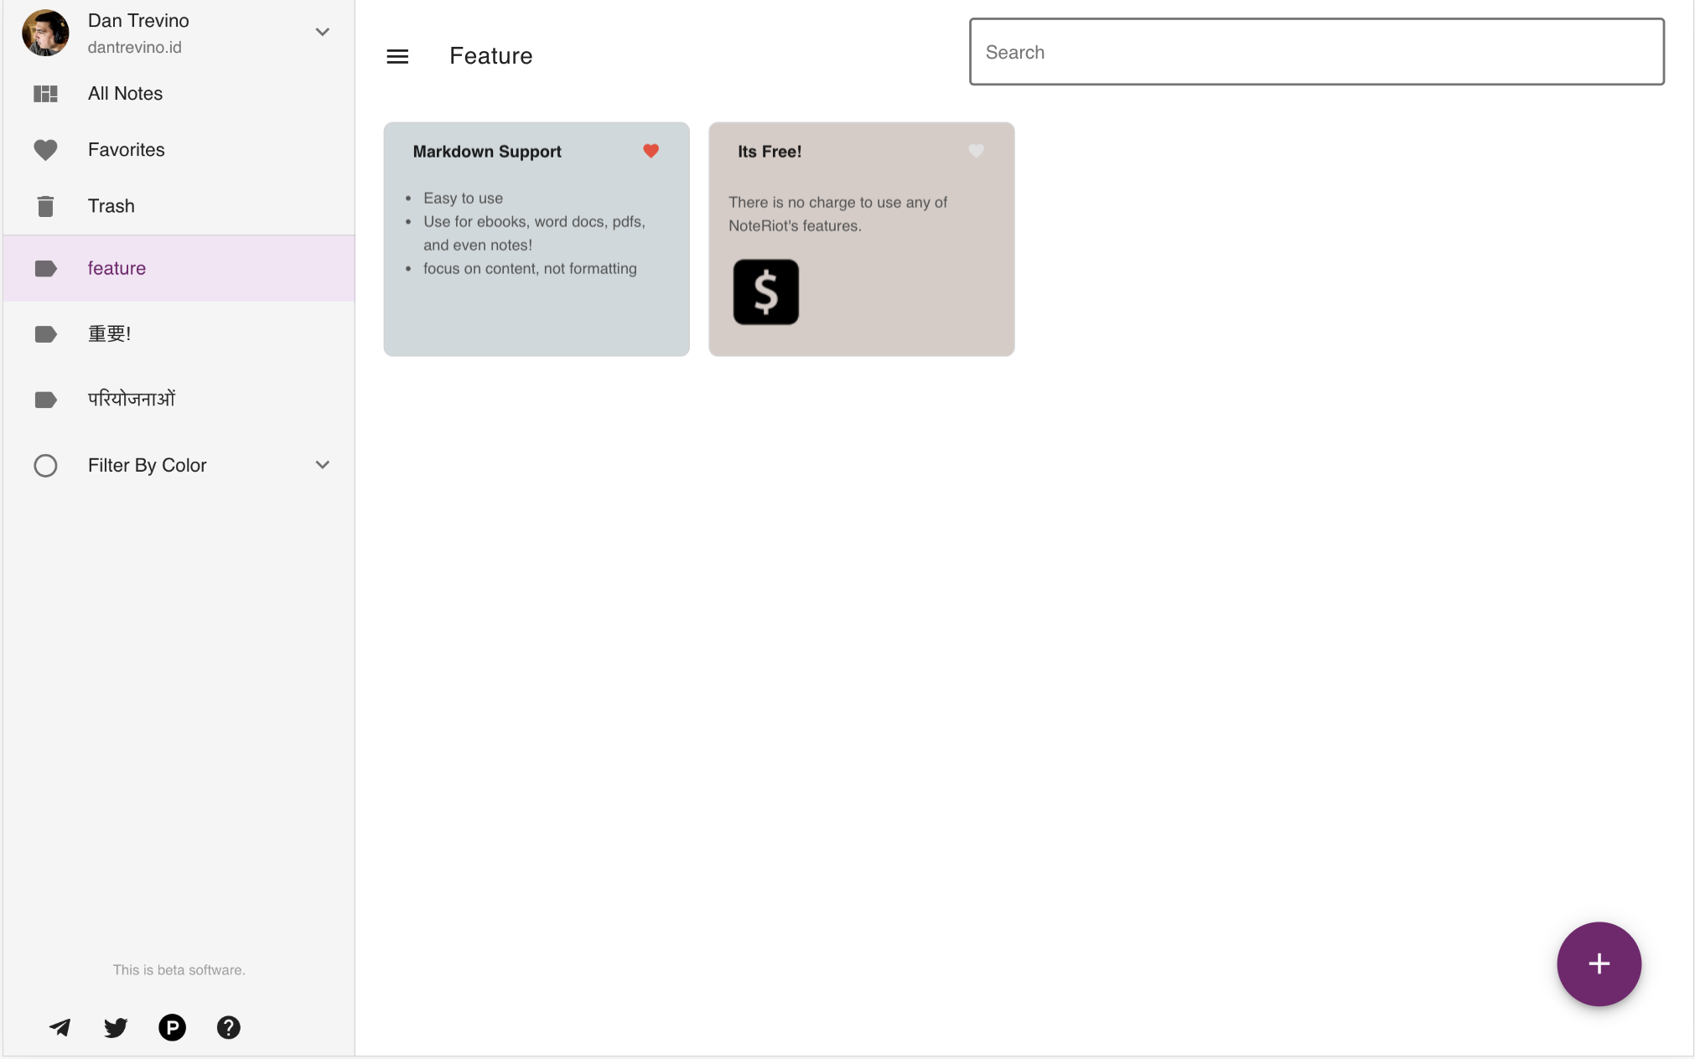
Task: Open the hamburger menu icon
Action: tap(397, 56)
